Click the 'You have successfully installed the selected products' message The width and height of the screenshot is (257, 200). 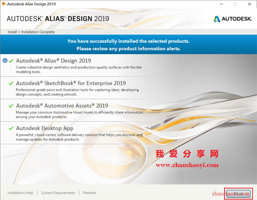[128, 41]
